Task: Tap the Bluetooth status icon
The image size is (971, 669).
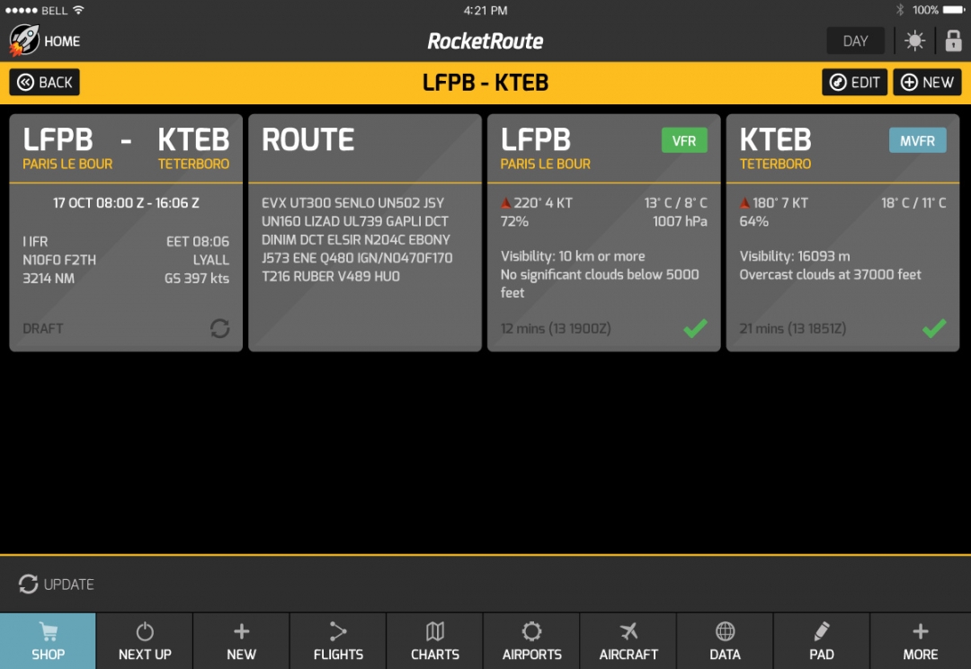Action: point(900,10)
